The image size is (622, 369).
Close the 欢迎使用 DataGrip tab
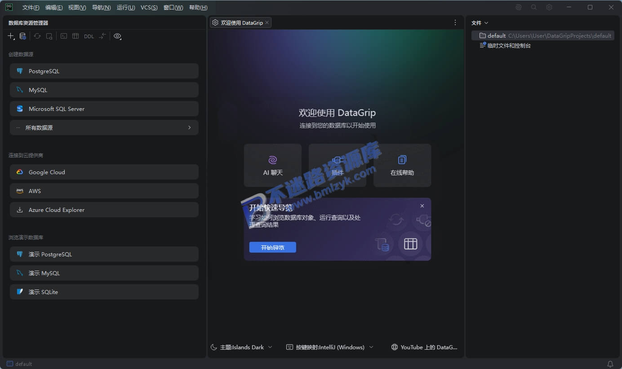[x=267, y=22]
